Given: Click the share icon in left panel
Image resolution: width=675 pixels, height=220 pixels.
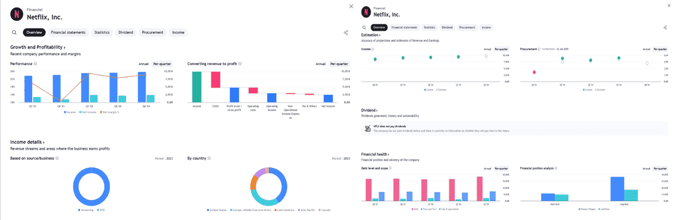Looking at the screenshot, I should pyautogui.click(x=346, y=32).
